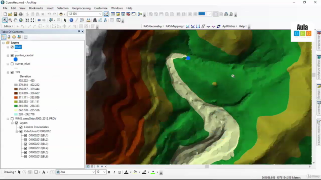Open the Selection menu

point(63,8)
